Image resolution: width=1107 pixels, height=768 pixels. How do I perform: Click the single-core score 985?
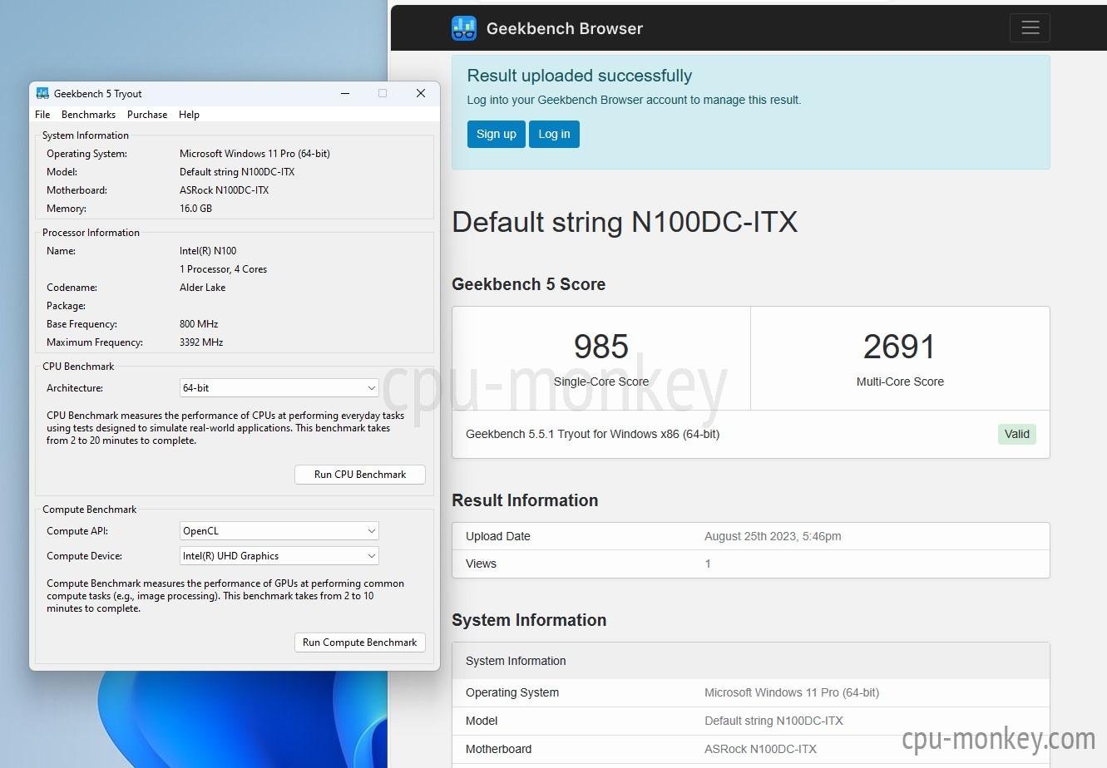(x=601, y=347)
